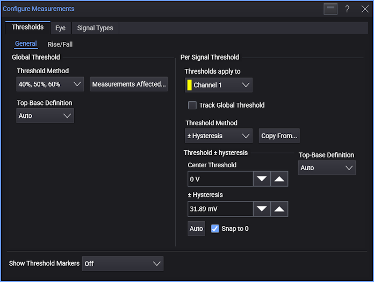Screen dimensions: 374x282
Task: Open the Show Threshold Markers dropdown
Action: (123, 264)
